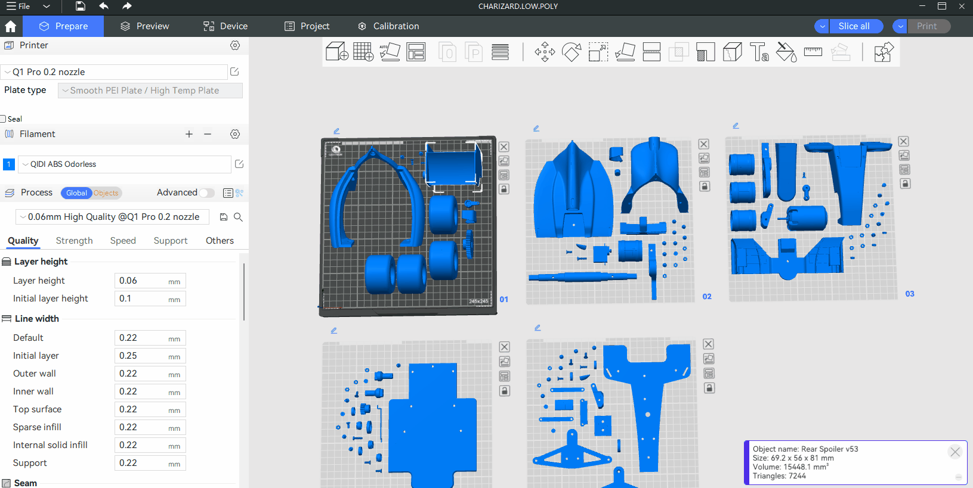Switch process scope to Objects

point(106,193)
